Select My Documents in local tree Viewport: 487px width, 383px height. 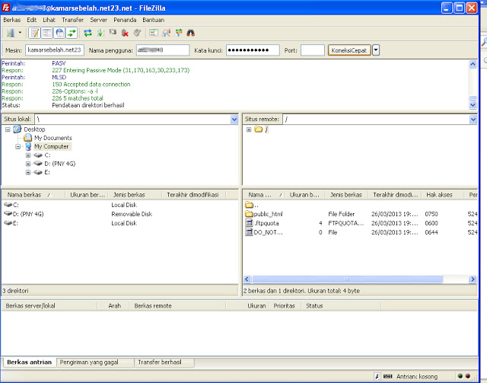click(x=53, y=138)
